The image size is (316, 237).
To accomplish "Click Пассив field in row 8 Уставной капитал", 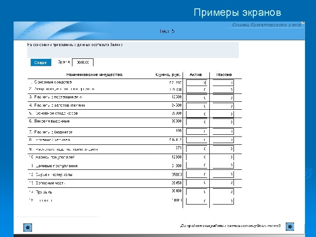I will tap(223, 140).
